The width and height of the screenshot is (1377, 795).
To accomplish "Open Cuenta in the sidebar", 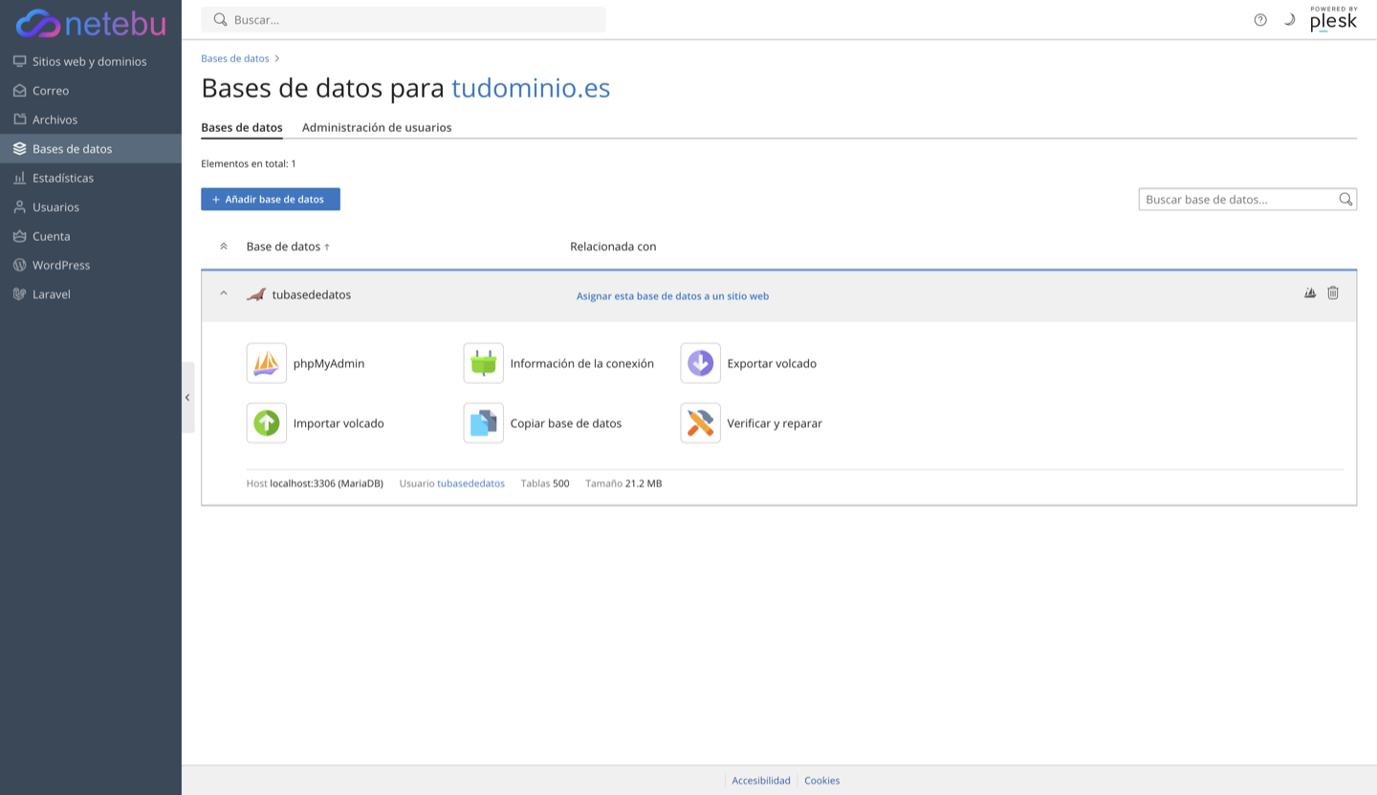I will (x=91, y=236).
